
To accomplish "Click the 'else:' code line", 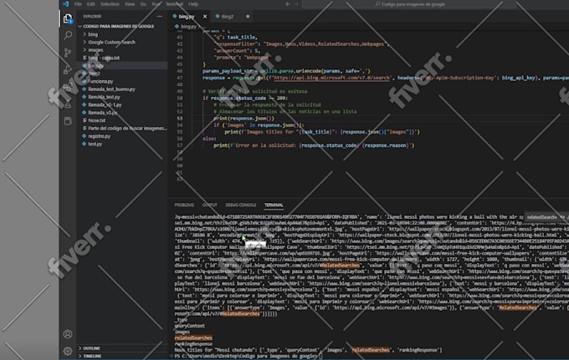I will point(209,139).
